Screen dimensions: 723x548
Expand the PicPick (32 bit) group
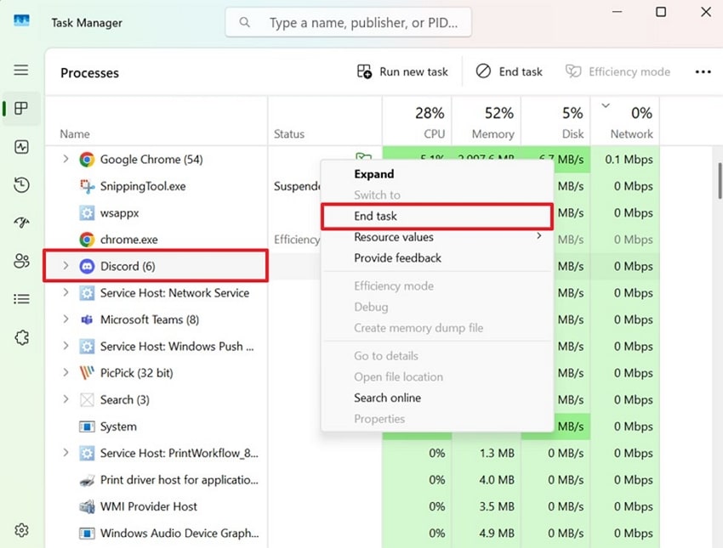click(x=65, y=372)
